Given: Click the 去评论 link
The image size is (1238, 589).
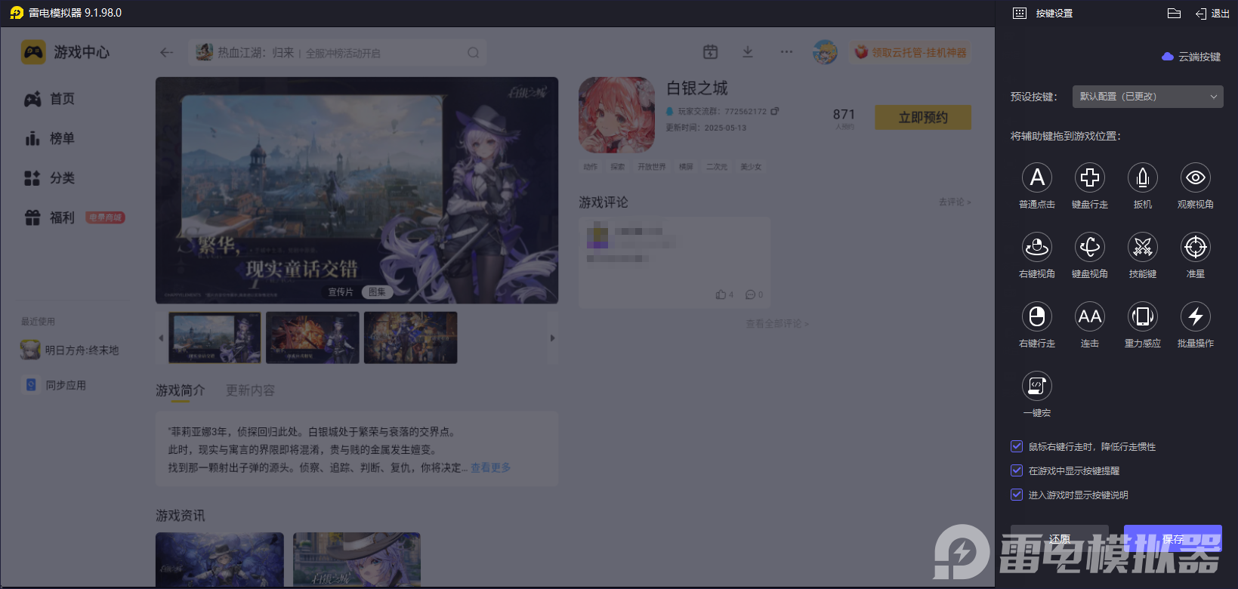Looking at the screenshot, I should click(955, 202).
